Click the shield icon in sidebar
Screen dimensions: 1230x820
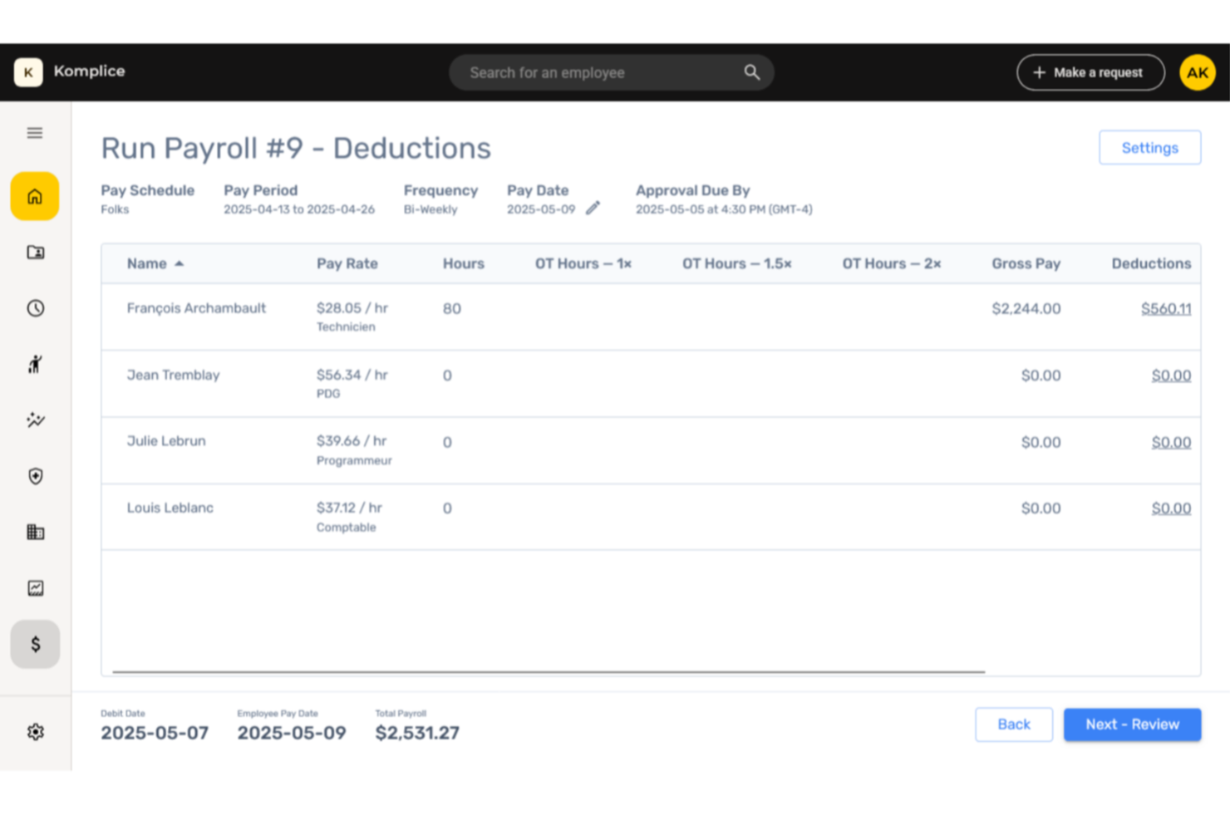(x=35, y=476)
